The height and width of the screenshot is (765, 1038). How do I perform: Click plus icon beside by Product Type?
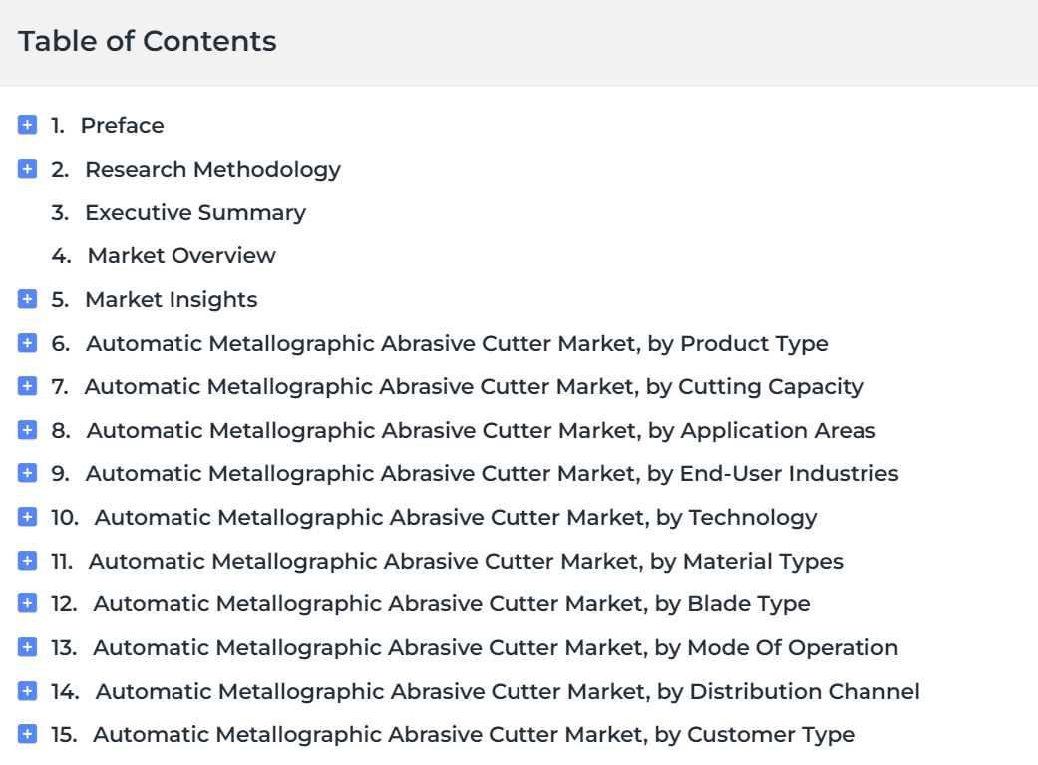[x=27, y=342]
